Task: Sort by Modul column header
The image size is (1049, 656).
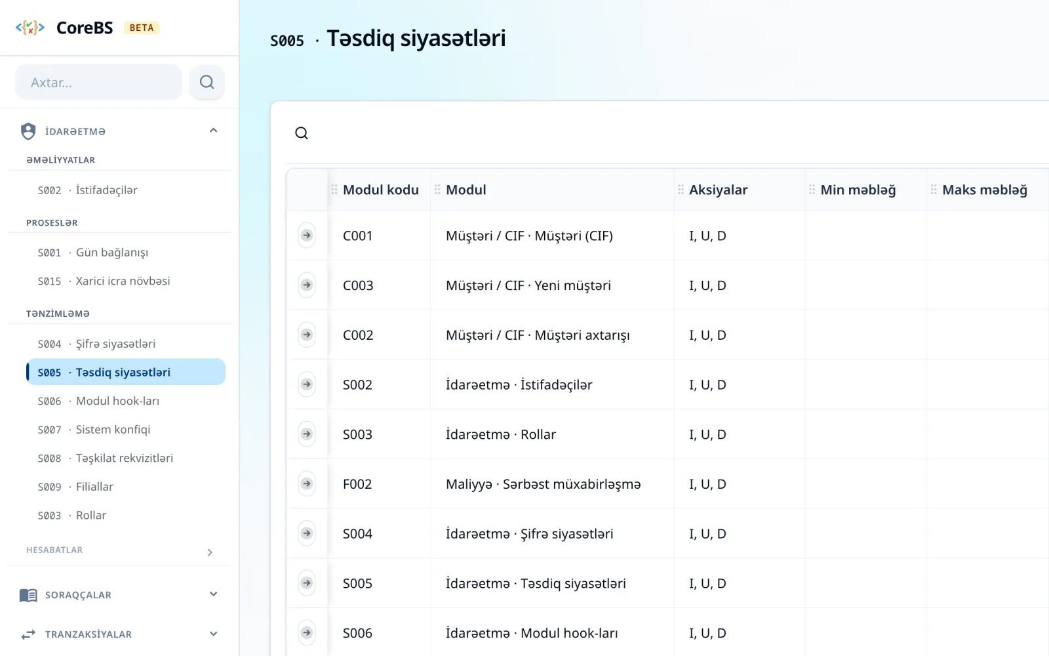Action: 466,190
